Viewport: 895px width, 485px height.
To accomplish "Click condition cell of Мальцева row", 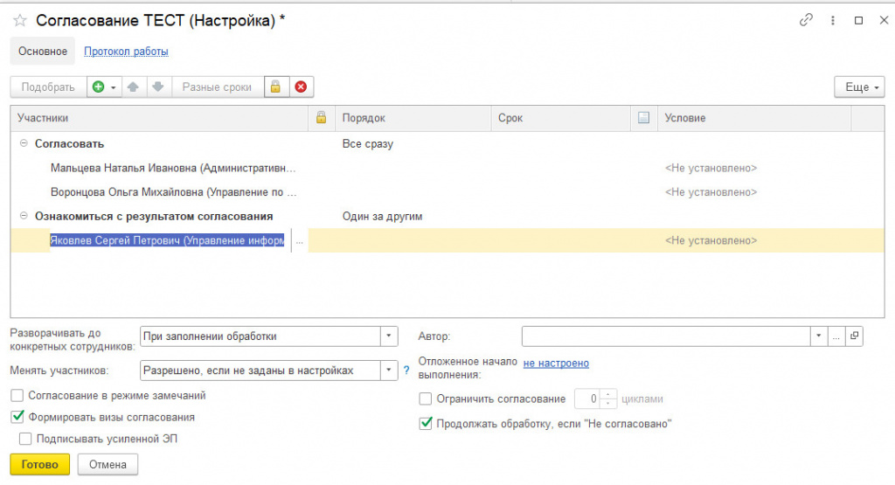I will point(711,169).
